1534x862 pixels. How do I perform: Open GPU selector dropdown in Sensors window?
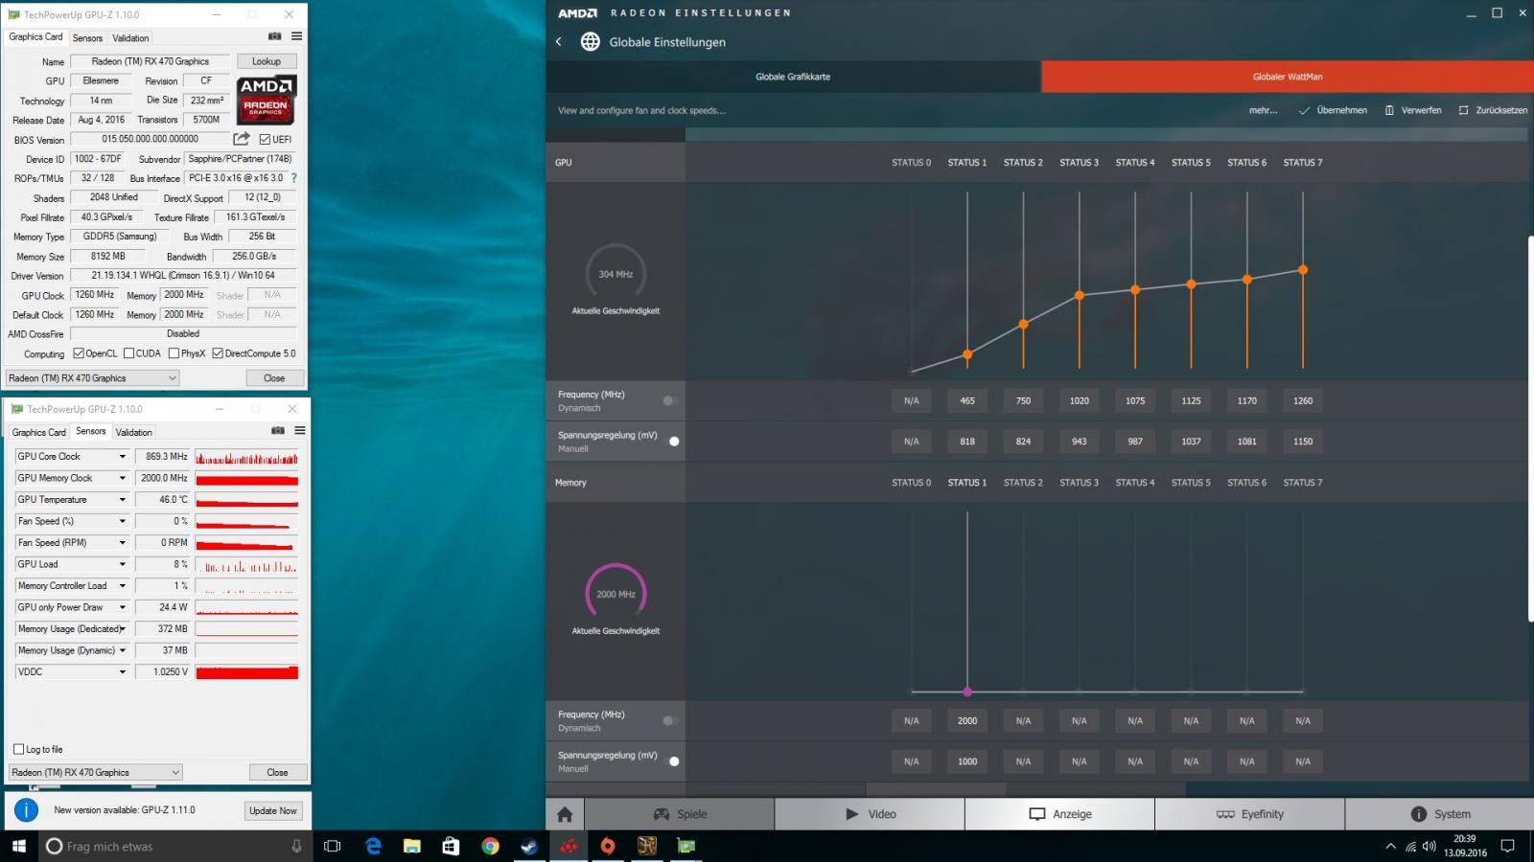coord(95,772)
